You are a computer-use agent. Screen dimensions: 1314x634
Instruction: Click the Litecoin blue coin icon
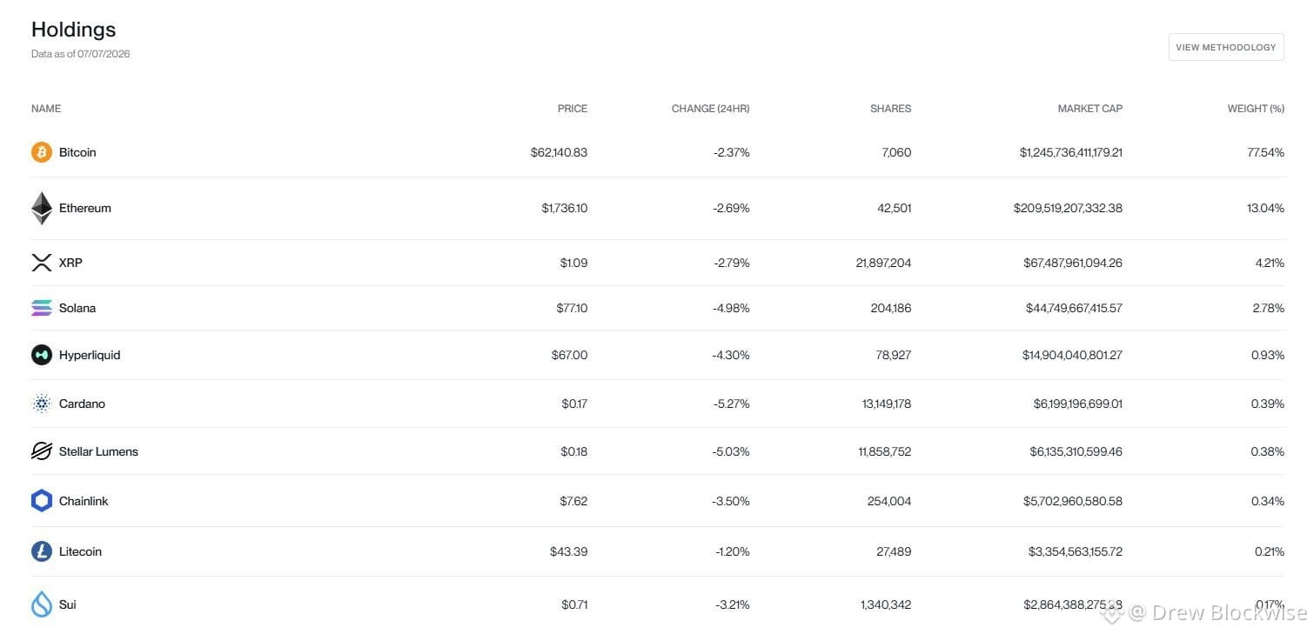point(42,551)
